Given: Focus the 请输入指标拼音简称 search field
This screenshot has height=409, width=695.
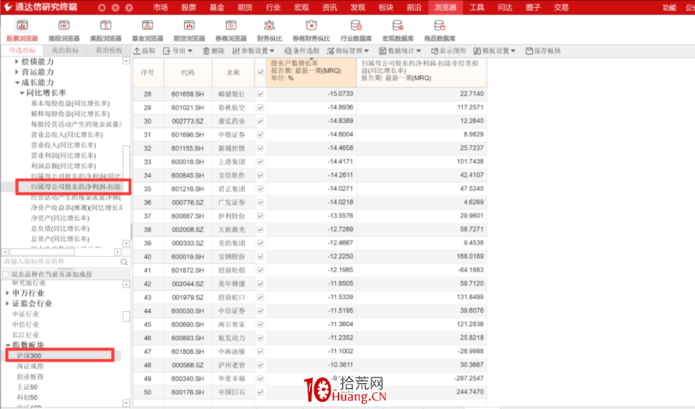Looking at the screenshot, I should pos(60,262).
